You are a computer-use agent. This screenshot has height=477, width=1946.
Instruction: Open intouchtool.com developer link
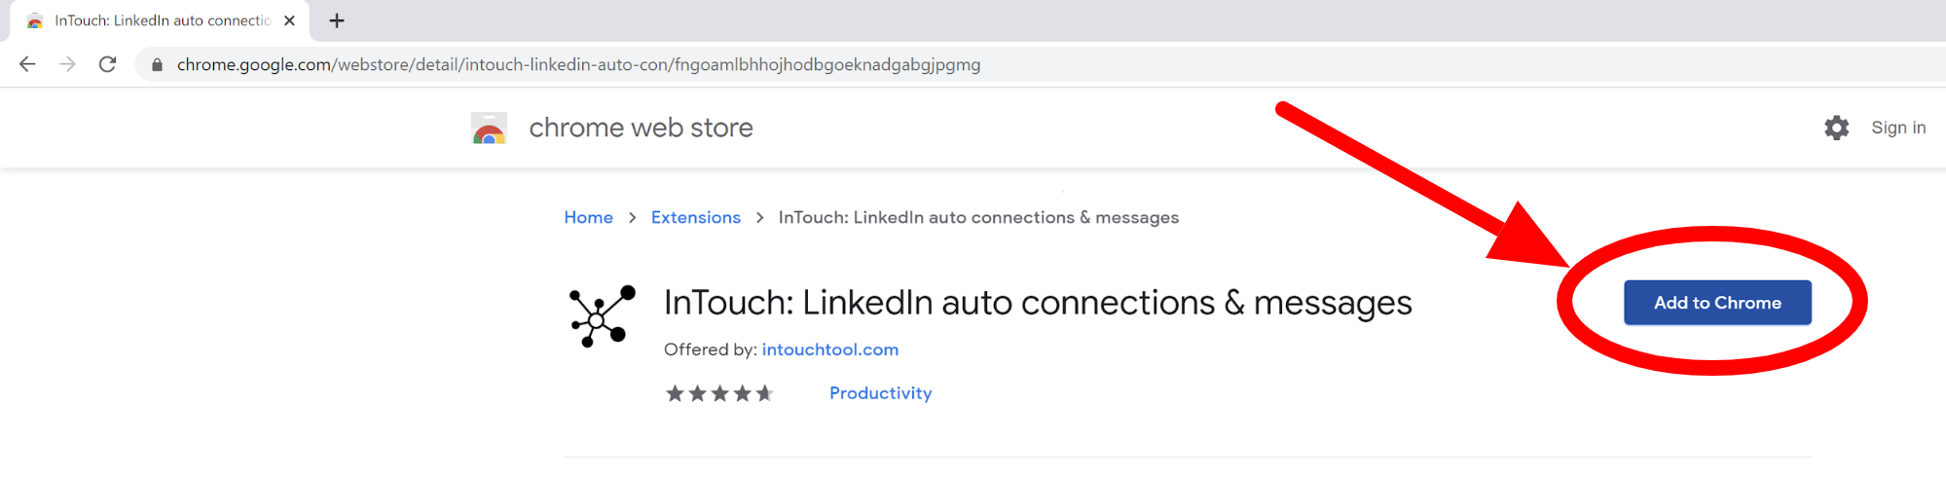pos(830,349)
